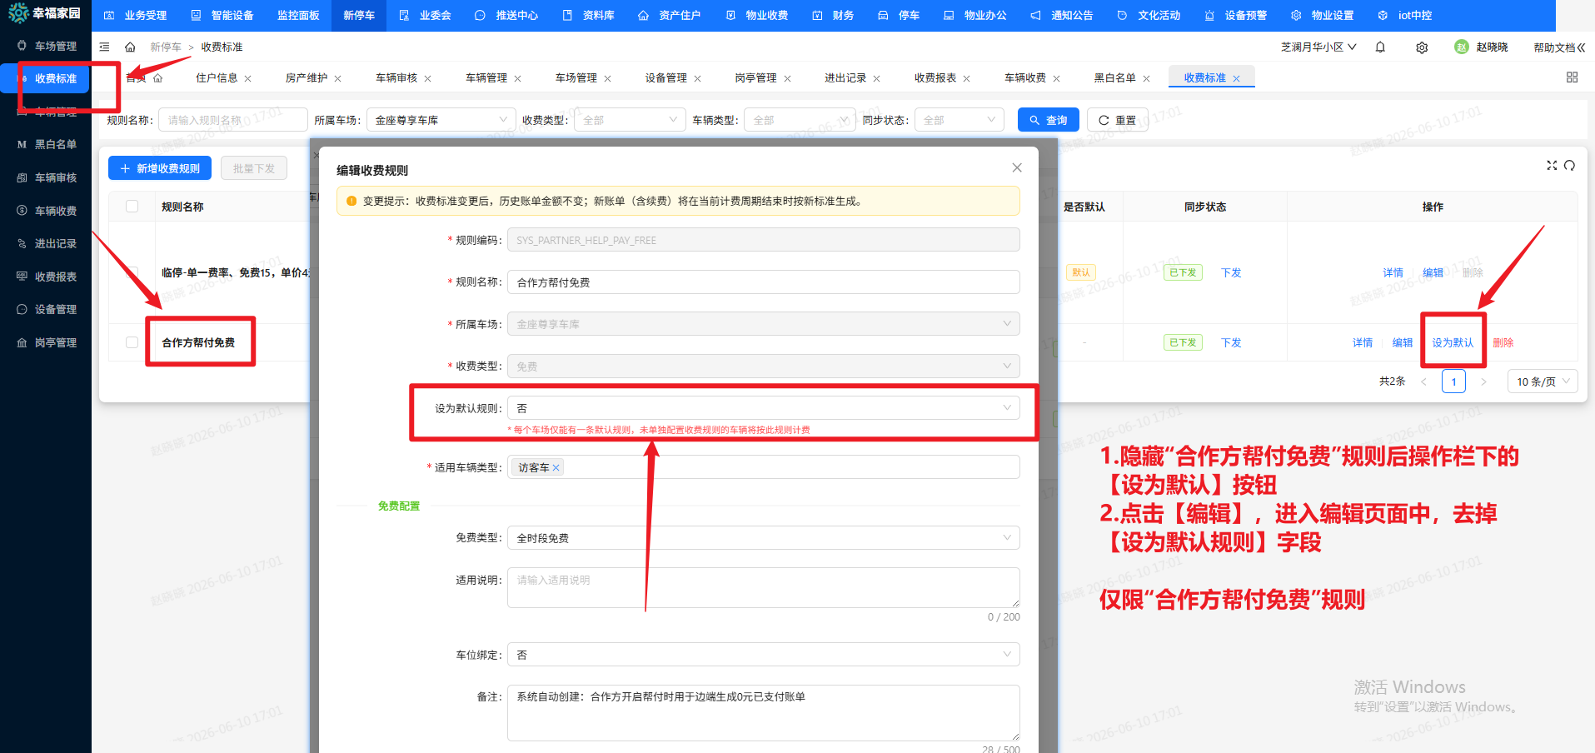Click 编辑 in the 合作方帮付免费 row
Image resolution: width=1595 pixels, height=753 pixels.
pyautogui.click(x=1403, y=342)
